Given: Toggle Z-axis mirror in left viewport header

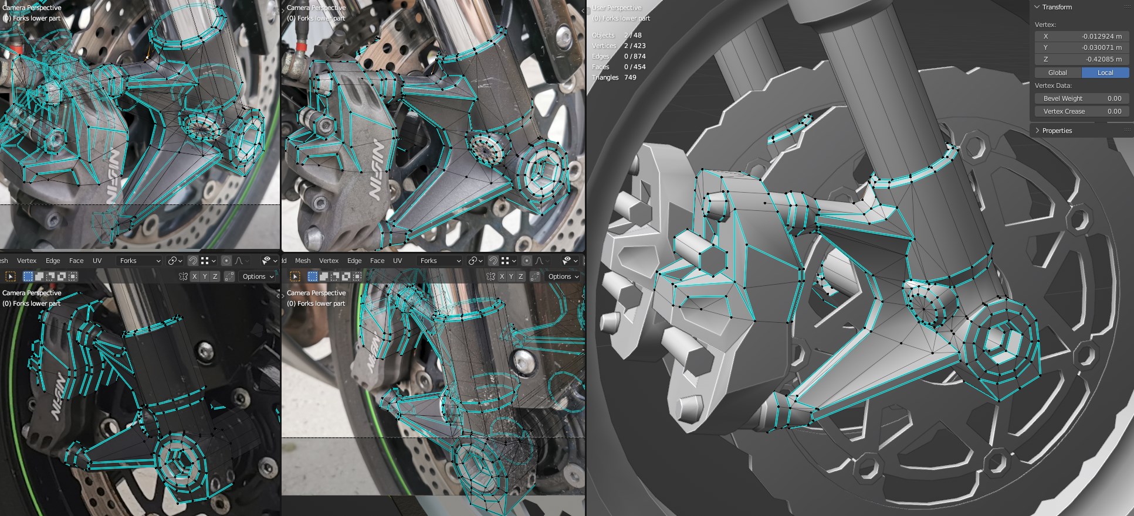Looking at the screenshot, I should (x=215, y=276).
